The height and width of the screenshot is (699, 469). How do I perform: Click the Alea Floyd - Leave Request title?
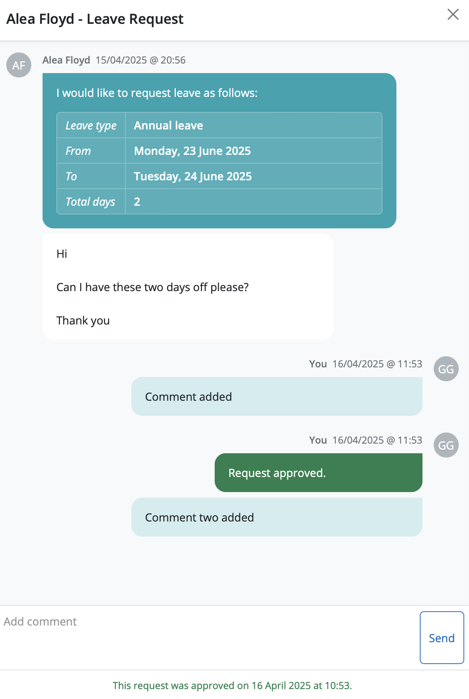pos(95,19)
